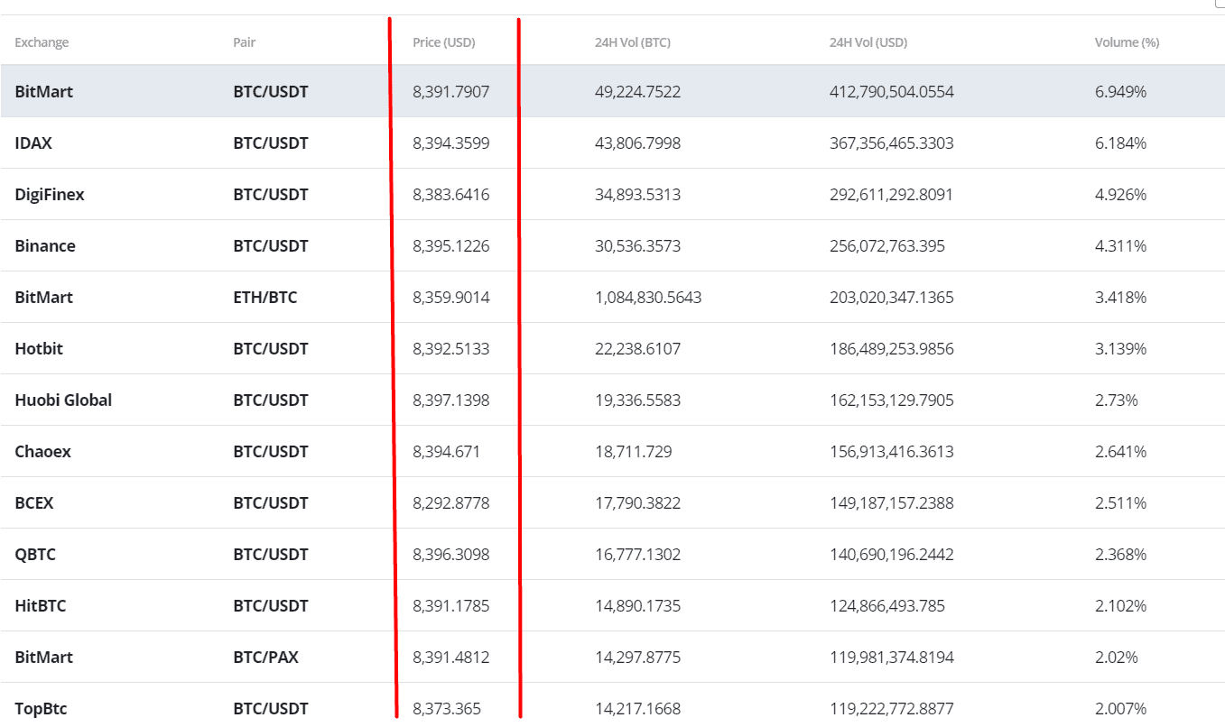
Task: Select the 6.949% volume cell
Action: coord(1120,92)
